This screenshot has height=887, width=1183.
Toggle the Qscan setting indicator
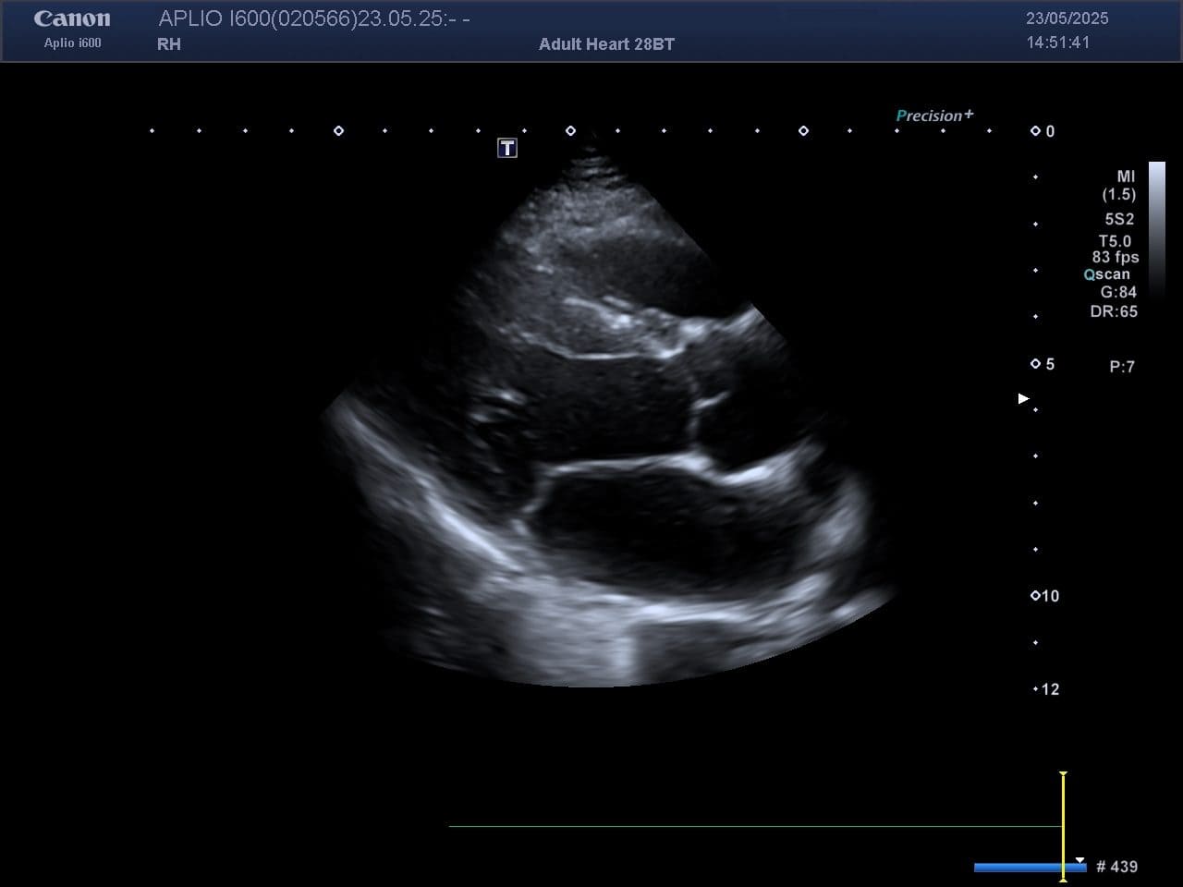pos(1107,274)
